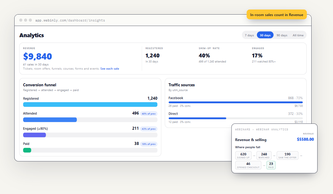Switch to the All time range

pos(298,35)
